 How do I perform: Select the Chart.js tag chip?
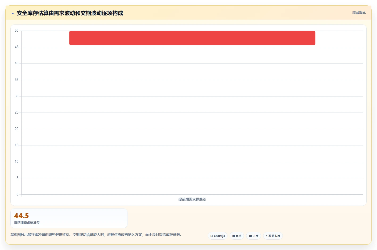pyautogui.click(x=217, y=236)
